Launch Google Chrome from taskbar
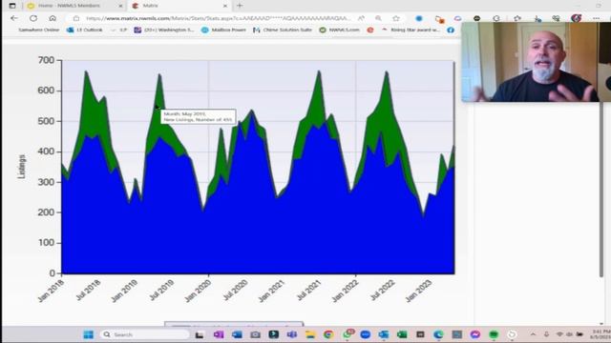 coord(328,334)
